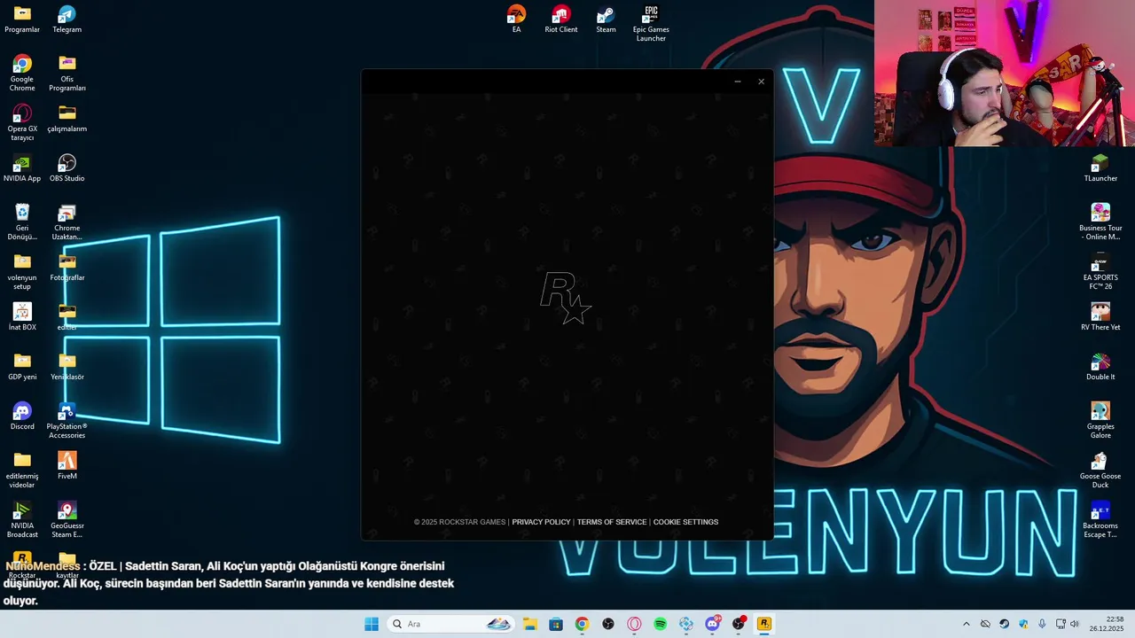
Task: Open Terms of Service link
Action: coord(612,522)
